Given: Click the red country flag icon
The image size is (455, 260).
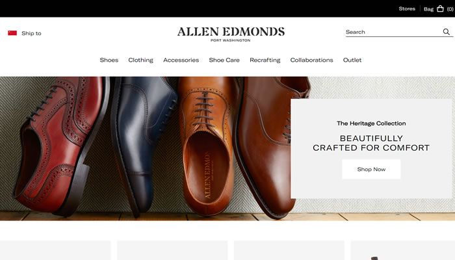Looking at the screenshot, I should pos(12,33).
